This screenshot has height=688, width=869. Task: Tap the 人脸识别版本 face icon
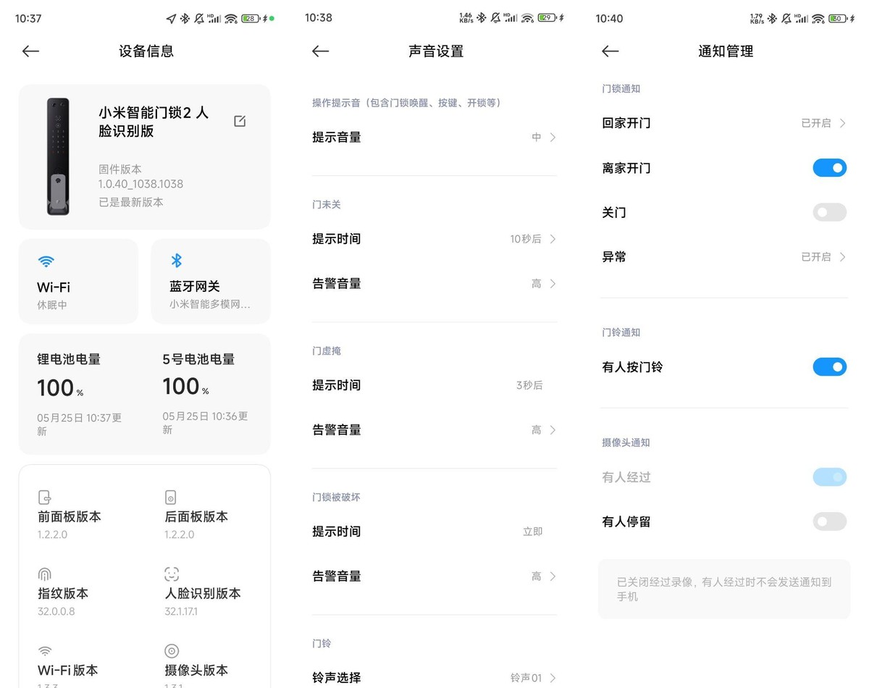(x=172, y=574)
